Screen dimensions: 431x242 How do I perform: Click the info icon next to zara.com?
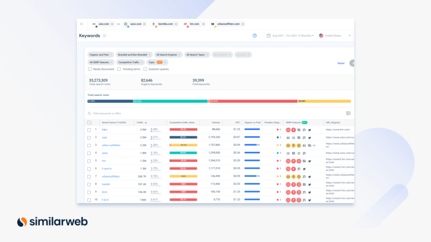pos(112,24)
